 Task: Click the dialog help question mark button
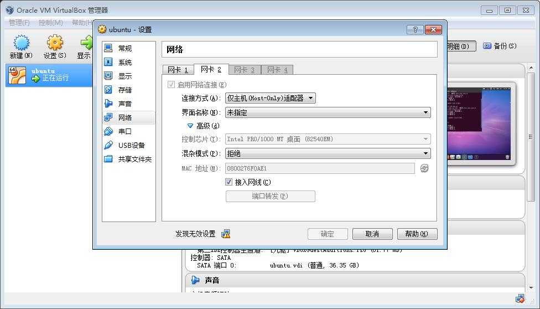click(415, 30)
